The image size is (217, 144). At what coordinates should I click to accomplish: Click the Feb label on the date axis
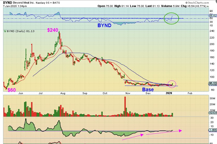[x=190, y=93]
